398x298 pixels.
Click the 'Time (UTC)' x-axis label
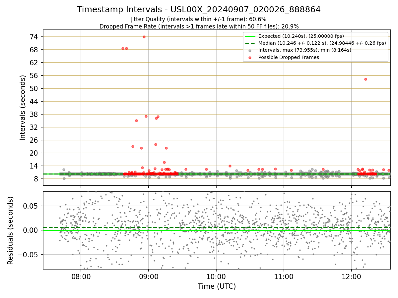pos(217,286)
